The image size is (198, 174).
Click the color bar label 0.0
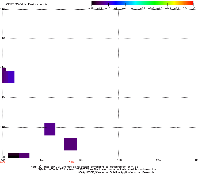coord(185,9)
